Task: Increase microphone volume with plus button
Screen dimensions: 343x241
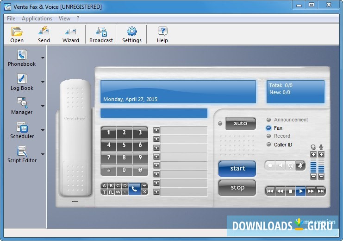Action: (x=321, y=154)
